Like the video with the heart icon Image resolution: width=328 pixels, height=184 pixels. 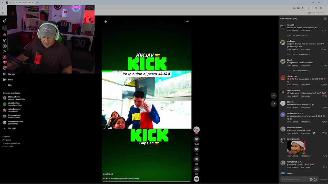(x=197, y=139)
